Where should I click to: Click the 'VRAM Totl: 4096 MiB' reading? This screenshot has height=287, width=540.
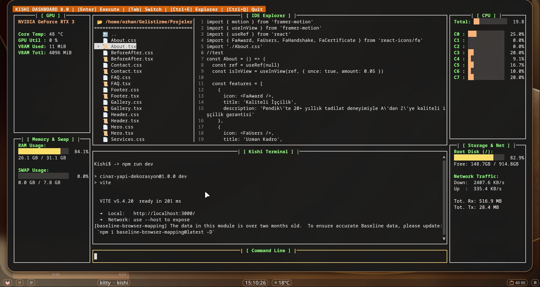45,53
